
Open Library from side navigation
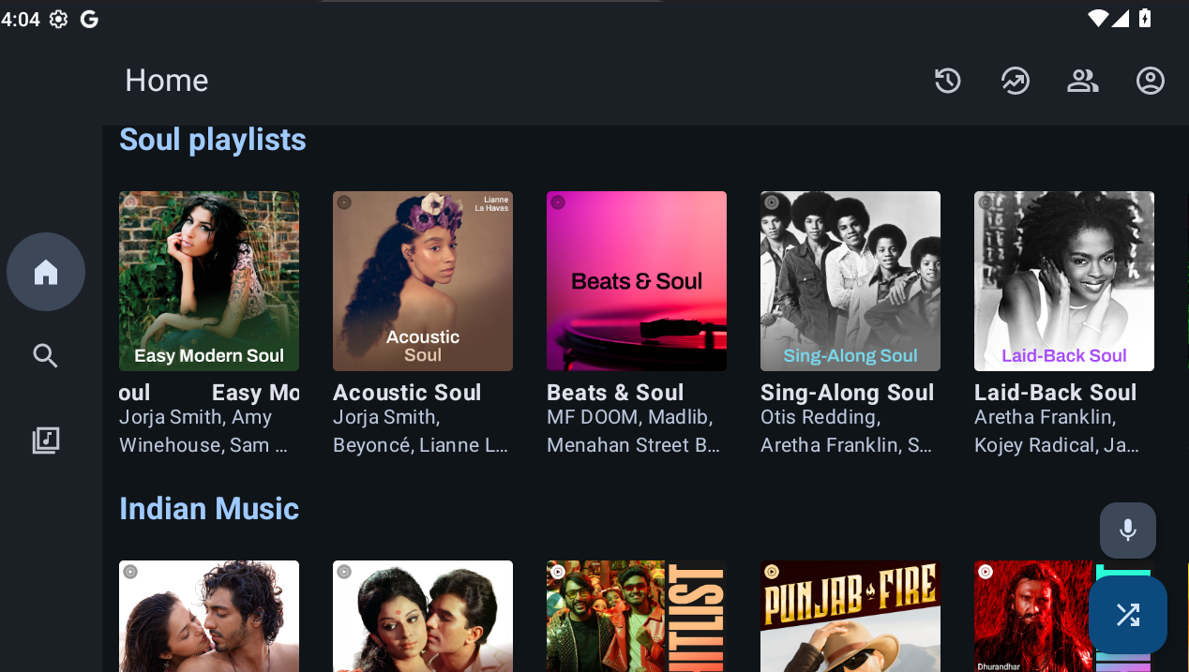point(46,441)
